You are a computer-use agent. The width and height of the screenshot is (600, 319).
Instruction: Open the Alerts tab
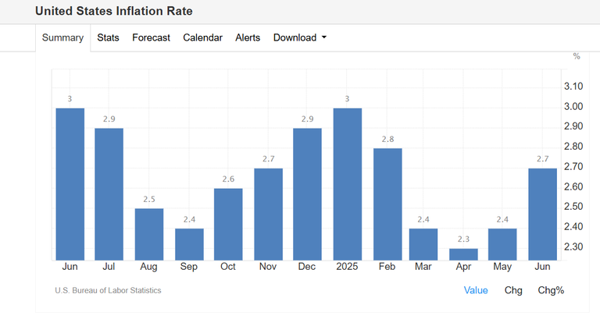tap(248, 37)
